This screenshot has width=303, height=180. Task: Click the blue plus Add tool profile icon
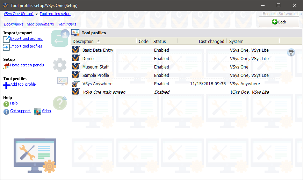tap(6, 85)
